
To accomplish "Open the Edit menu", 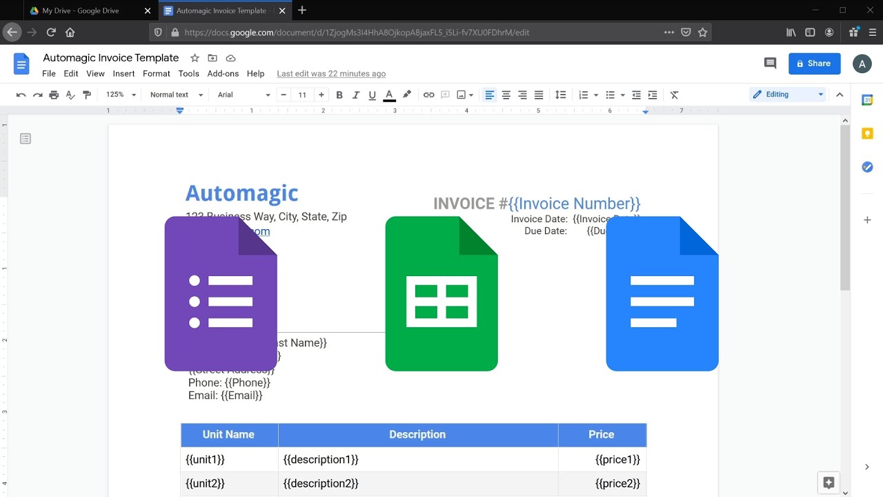I will coord(71,74).
